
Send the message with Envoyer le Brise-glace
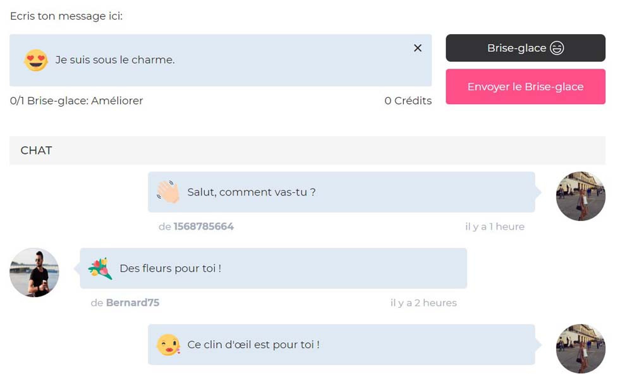pos(525,86)
